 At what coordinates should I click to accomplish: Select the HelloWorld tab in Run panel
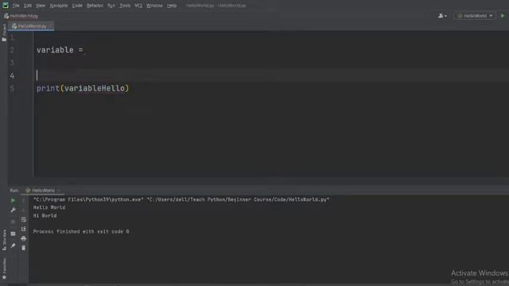pyautogui.click(x=43, y=191)
